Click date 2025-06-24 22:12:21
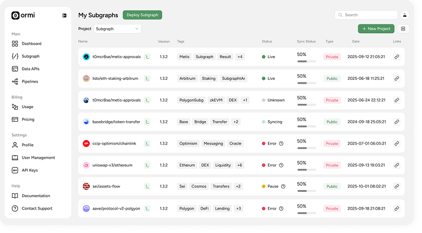 click(366, 100)
